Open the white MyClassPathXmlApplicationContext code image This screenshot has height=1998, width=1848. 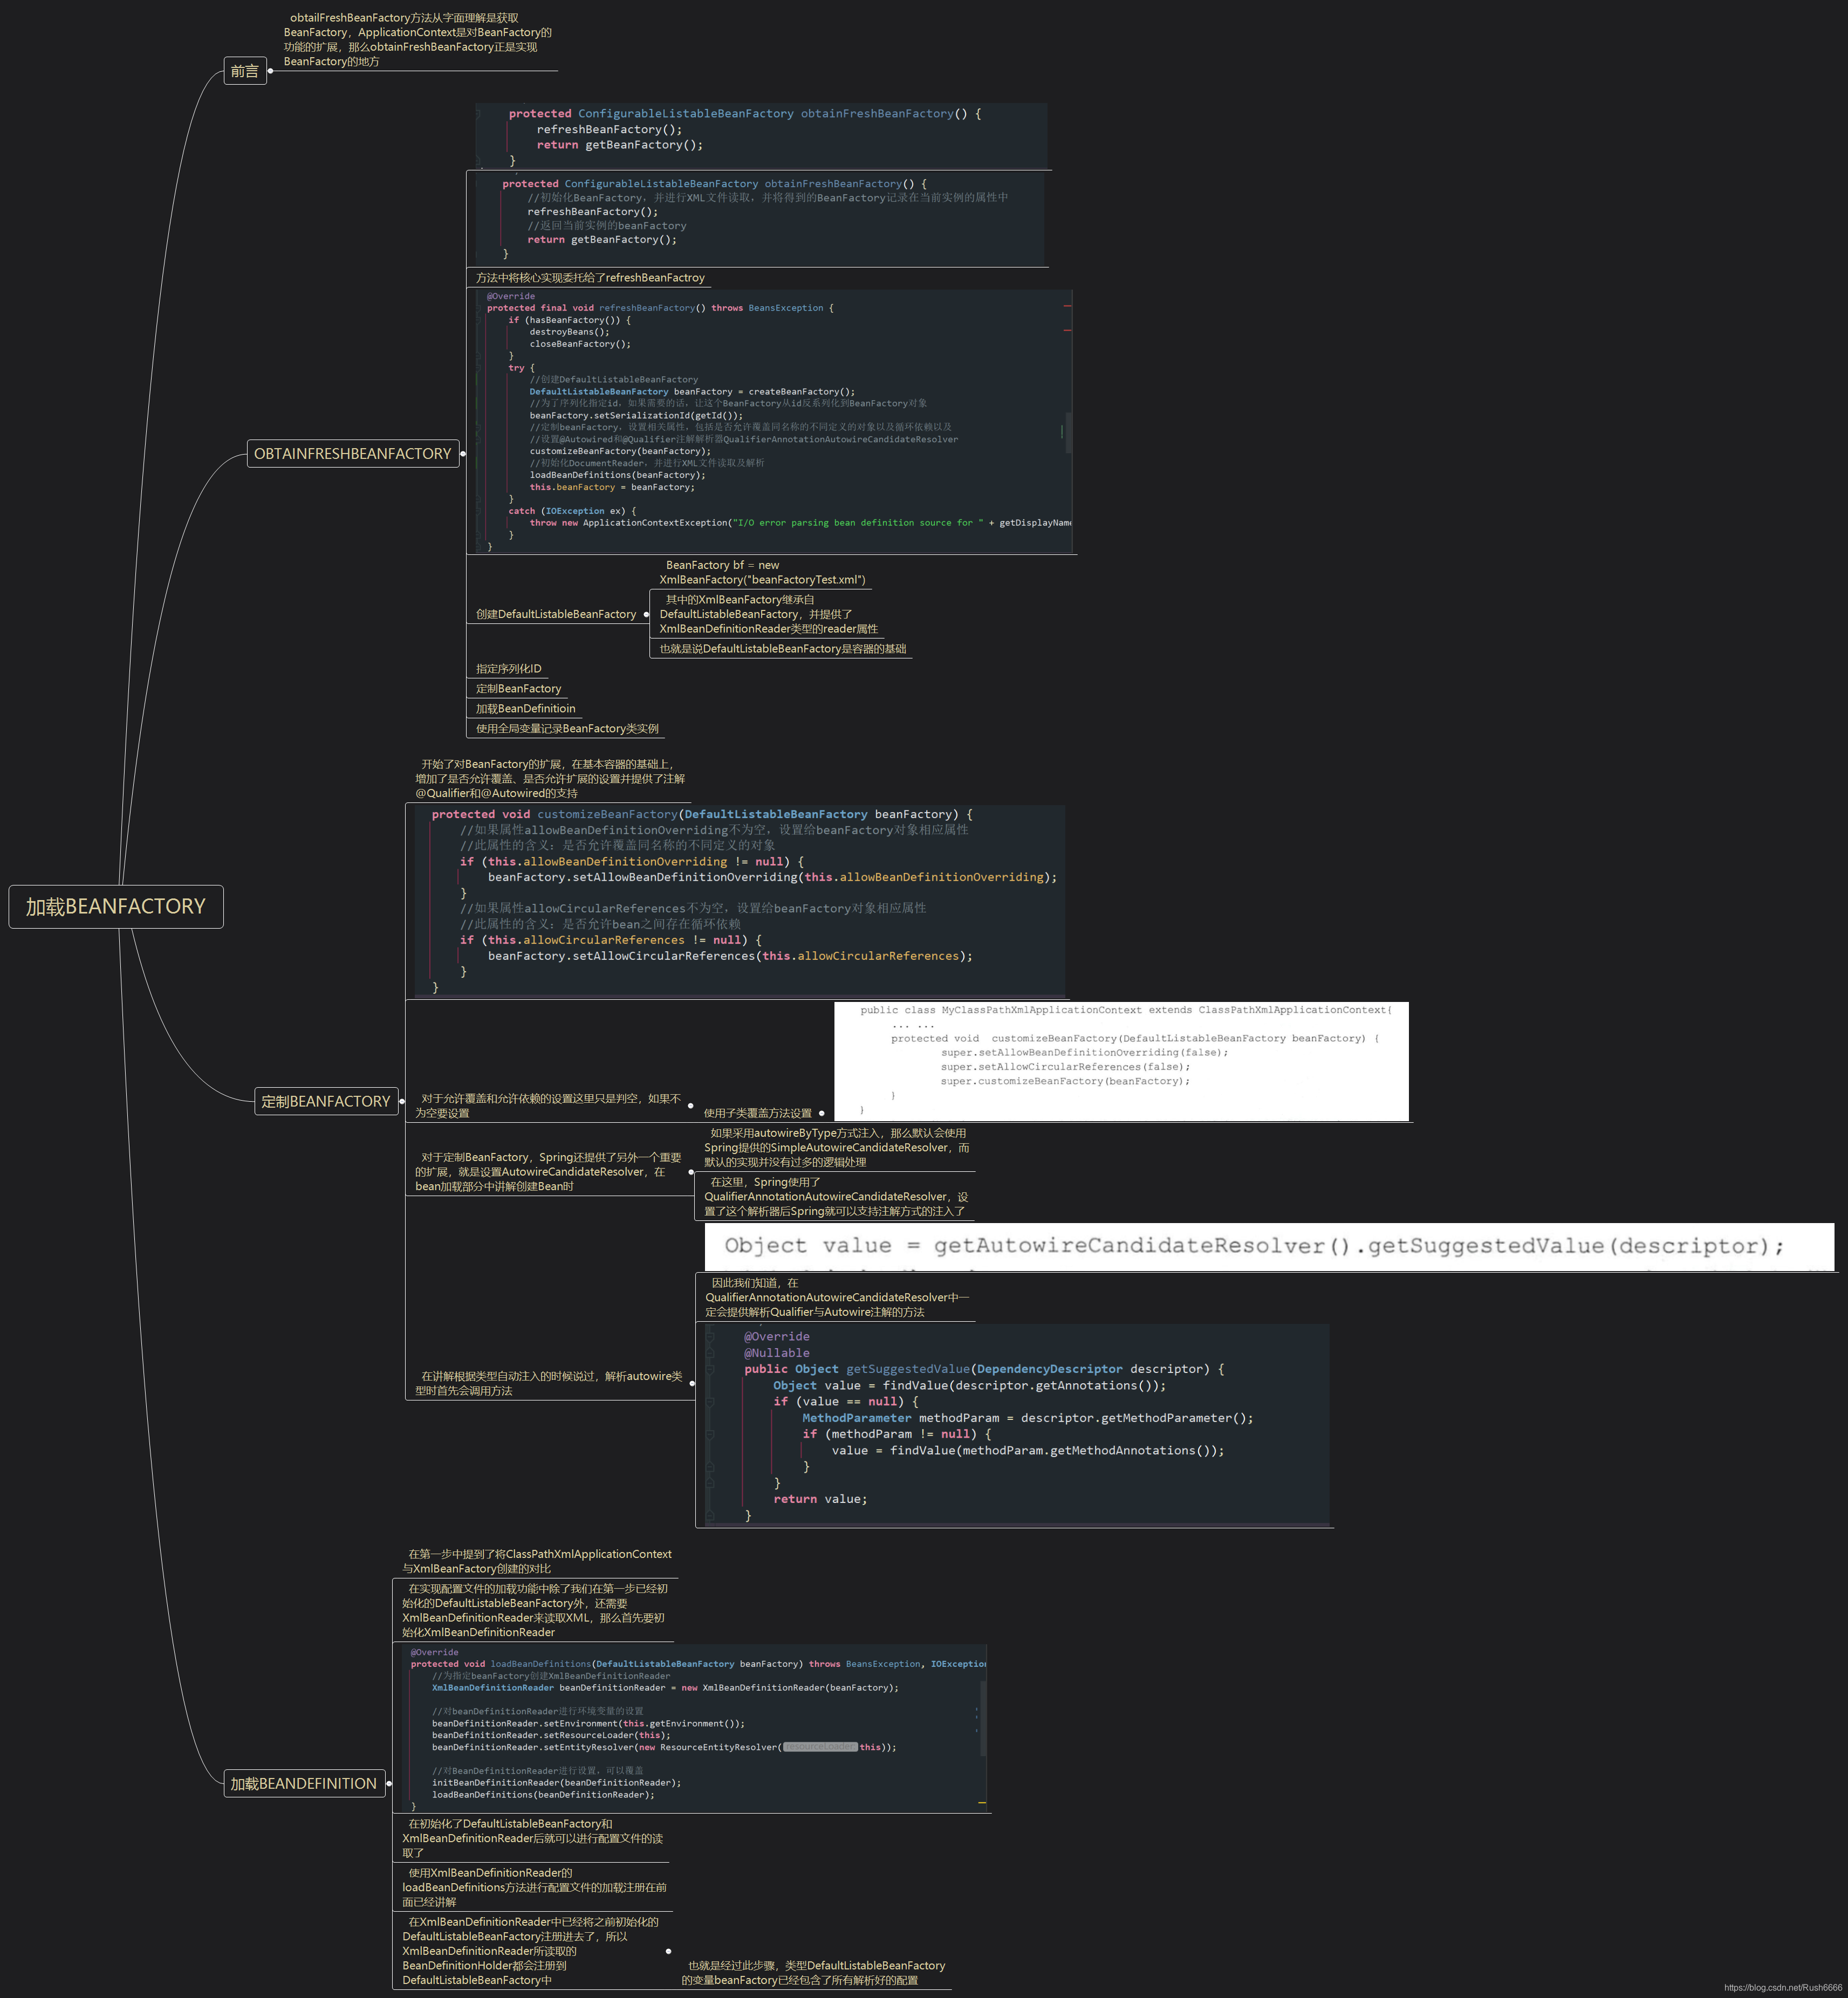click(1121, 1061)
